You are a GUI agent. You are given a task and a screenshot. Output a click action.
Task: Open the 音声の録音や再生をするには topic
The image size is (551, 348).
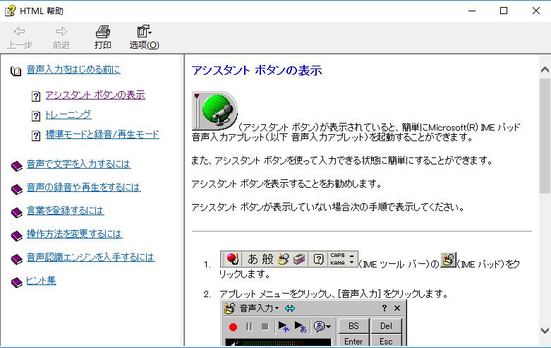[x=84, y=187]
